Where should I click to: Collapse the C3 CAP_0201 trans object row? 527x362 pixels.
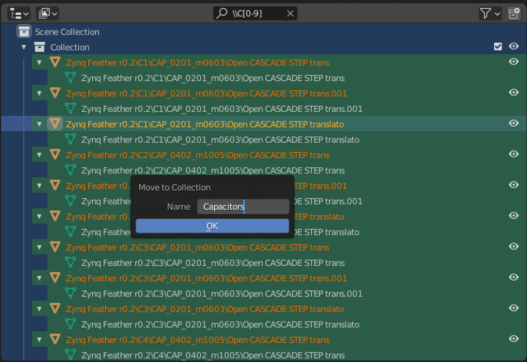[39, 247]
